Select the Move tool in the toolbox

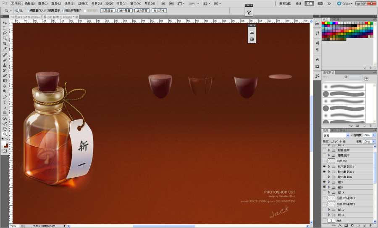(x=5, y=23)
